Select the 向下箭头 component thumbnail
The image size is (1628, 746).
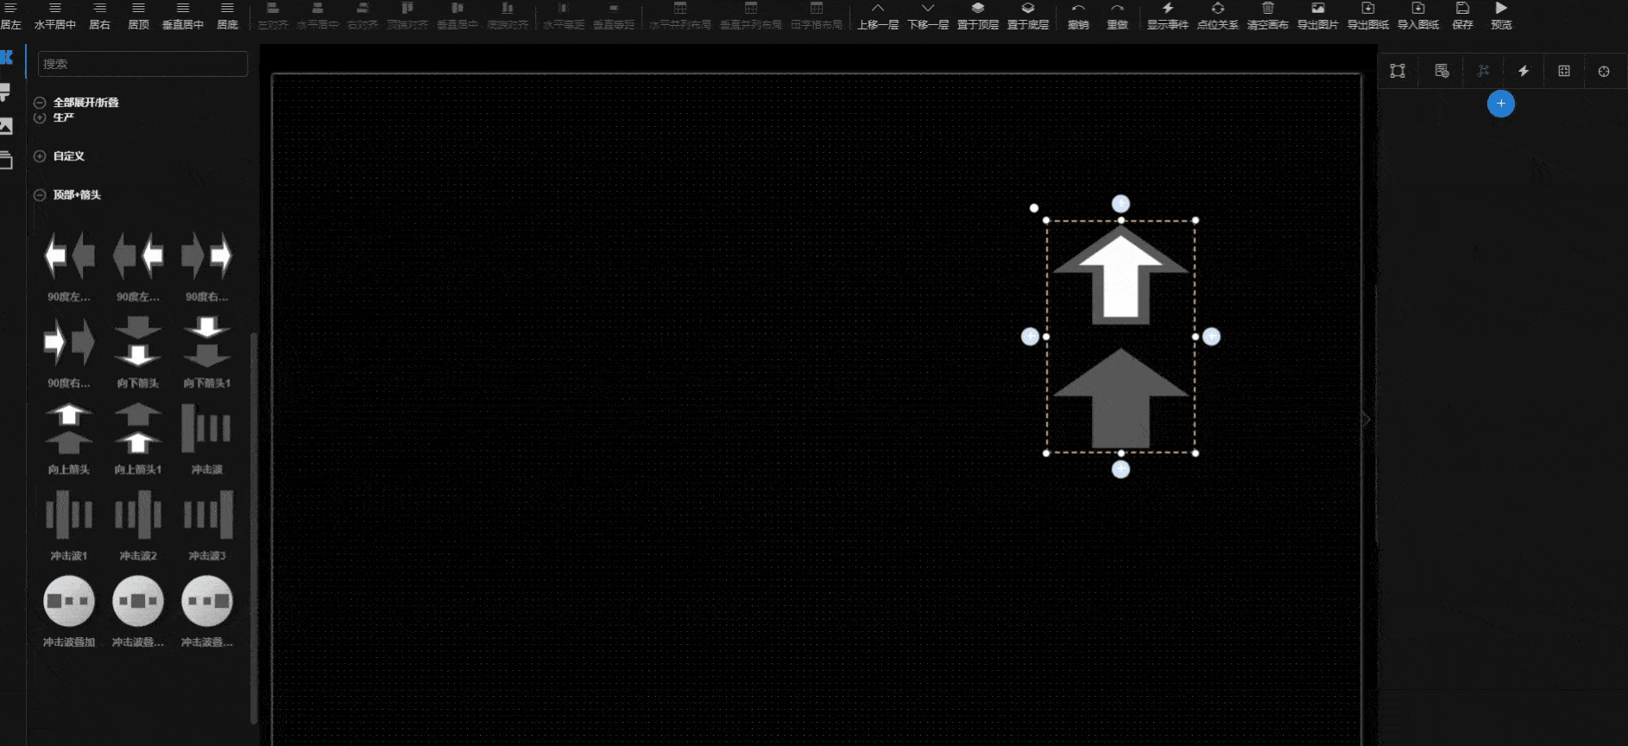138,342
